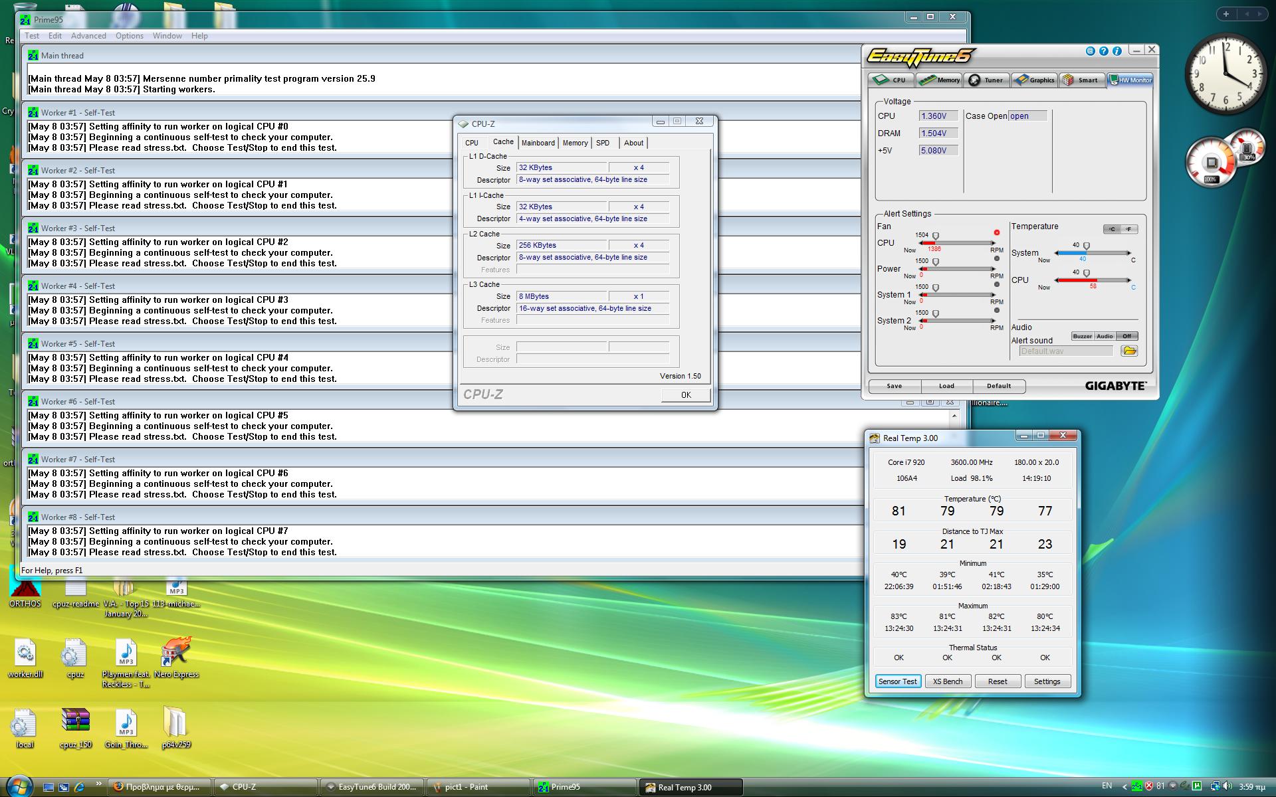Viewport: 1276px width, 797px height.
Task: Adjust CPU temperature alert slider handle
Action: (x=1086, y=273)
